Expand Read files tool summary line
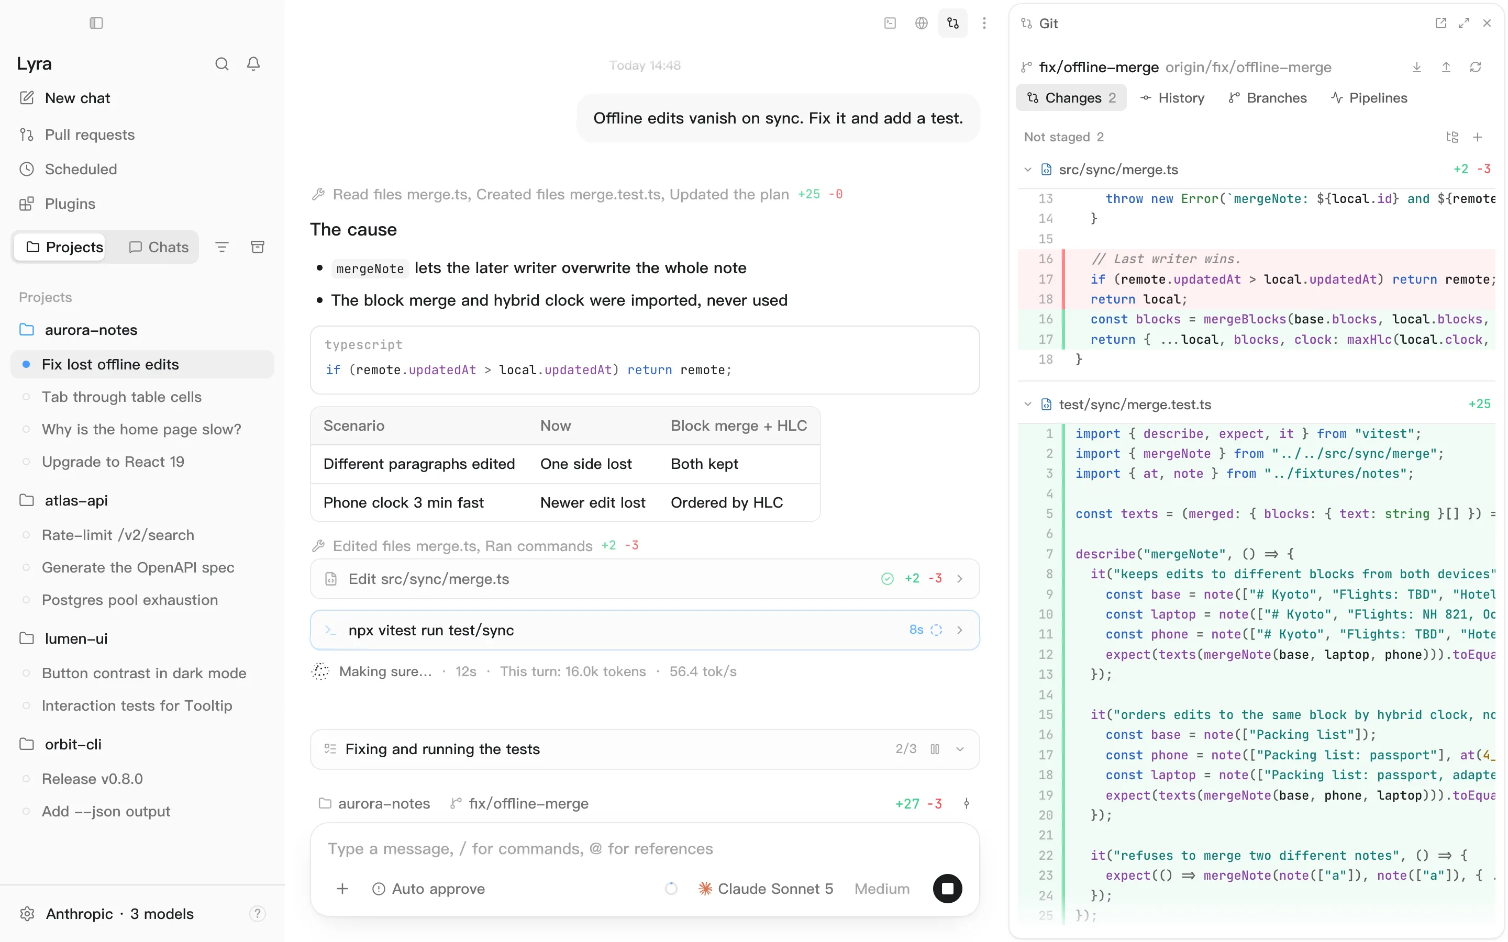The height and width of the screenshot is (942, 1508). point(577,194)
